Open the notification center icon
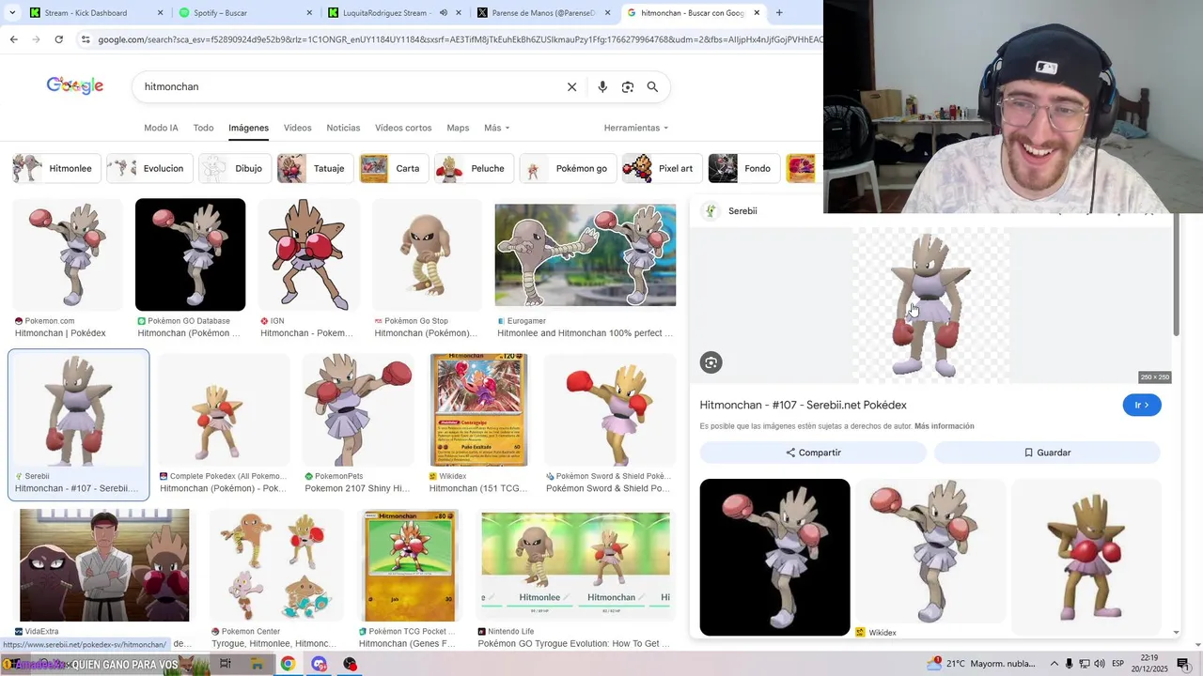The width and height of the screenshot is (1203, 676). coord(1183,664)
